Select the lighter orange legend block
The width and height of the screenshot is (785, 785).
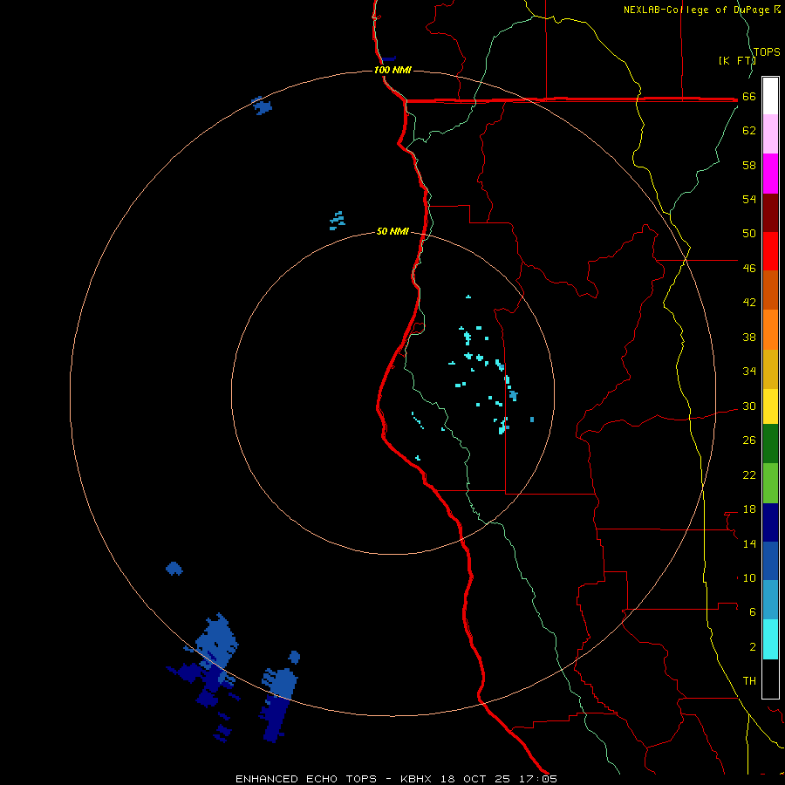[x=770, y=330]
